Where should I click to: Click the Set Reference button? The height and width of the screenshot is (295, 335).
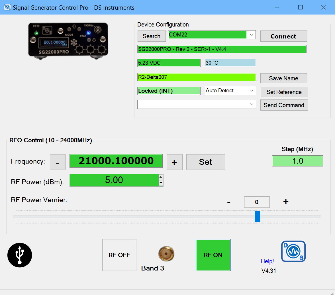[284, 92]
